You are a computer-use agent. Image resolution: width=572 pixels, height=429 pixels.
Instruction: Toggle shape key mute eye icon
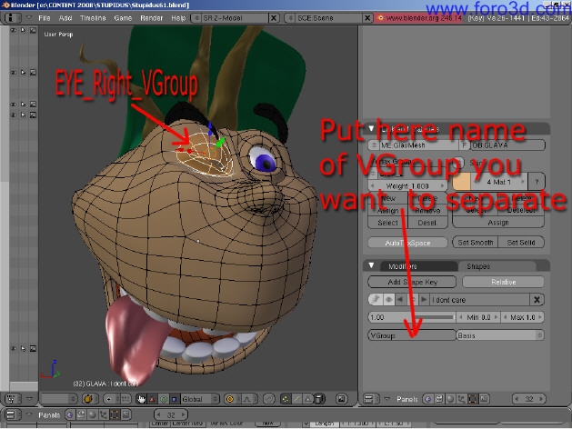pyautogui.click(x=389, y=300)
